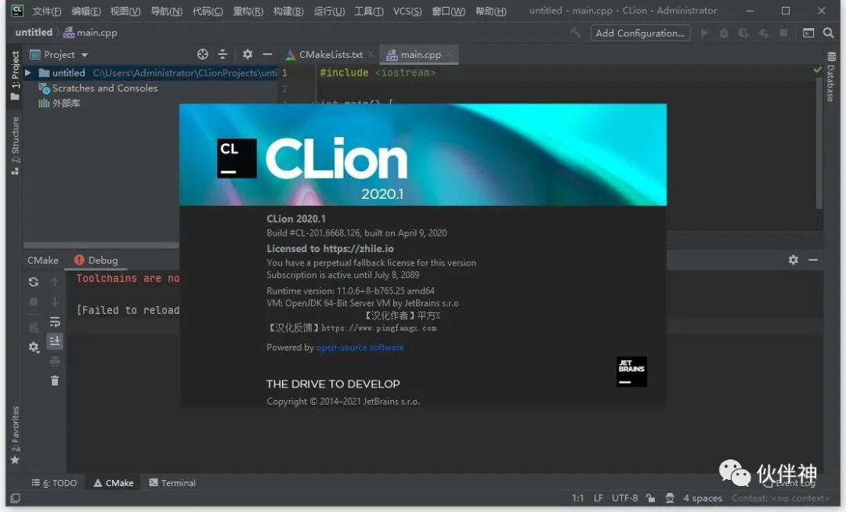Image resolution: width=846 pixels, height=512 pixels.
Task: Toggle soft-wrap icon in CMake panel
Action: [x=55, y=322]
